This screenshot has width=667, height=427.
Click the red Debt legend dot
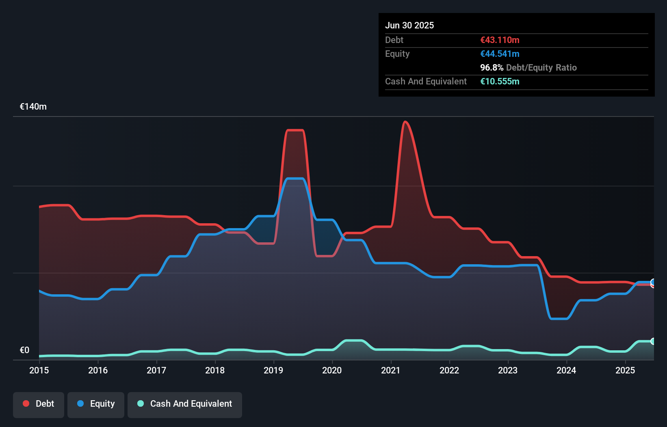click(26, 403)
